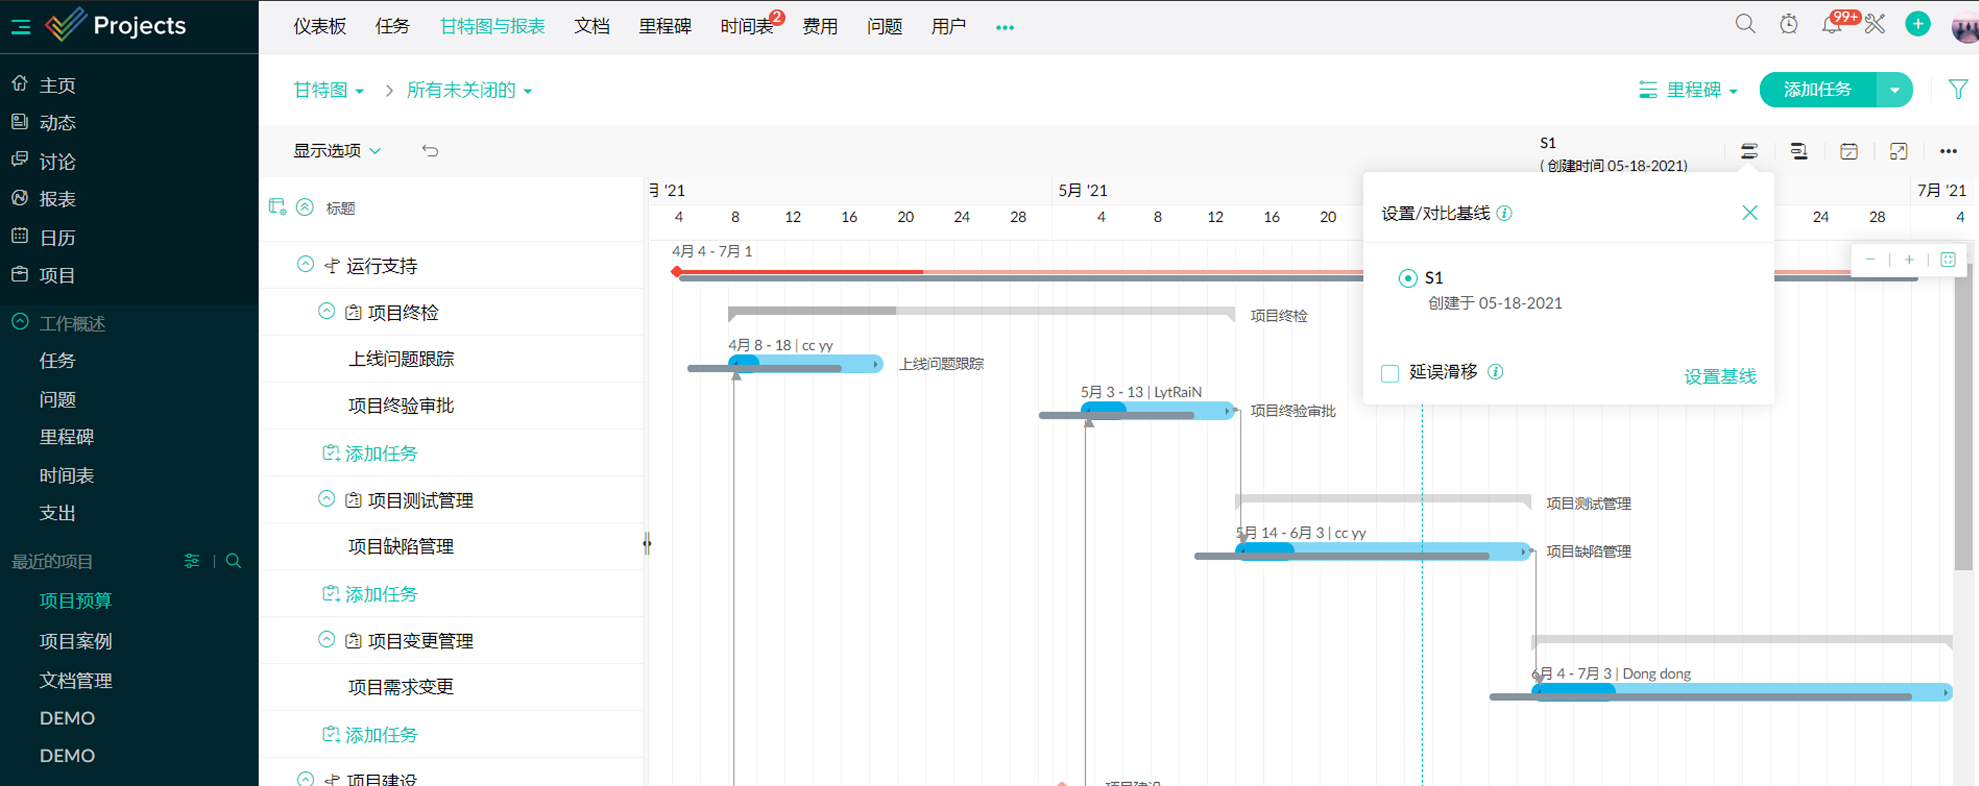Open fullscreen expand icon in Gantt toolbar

[1898, 151]
